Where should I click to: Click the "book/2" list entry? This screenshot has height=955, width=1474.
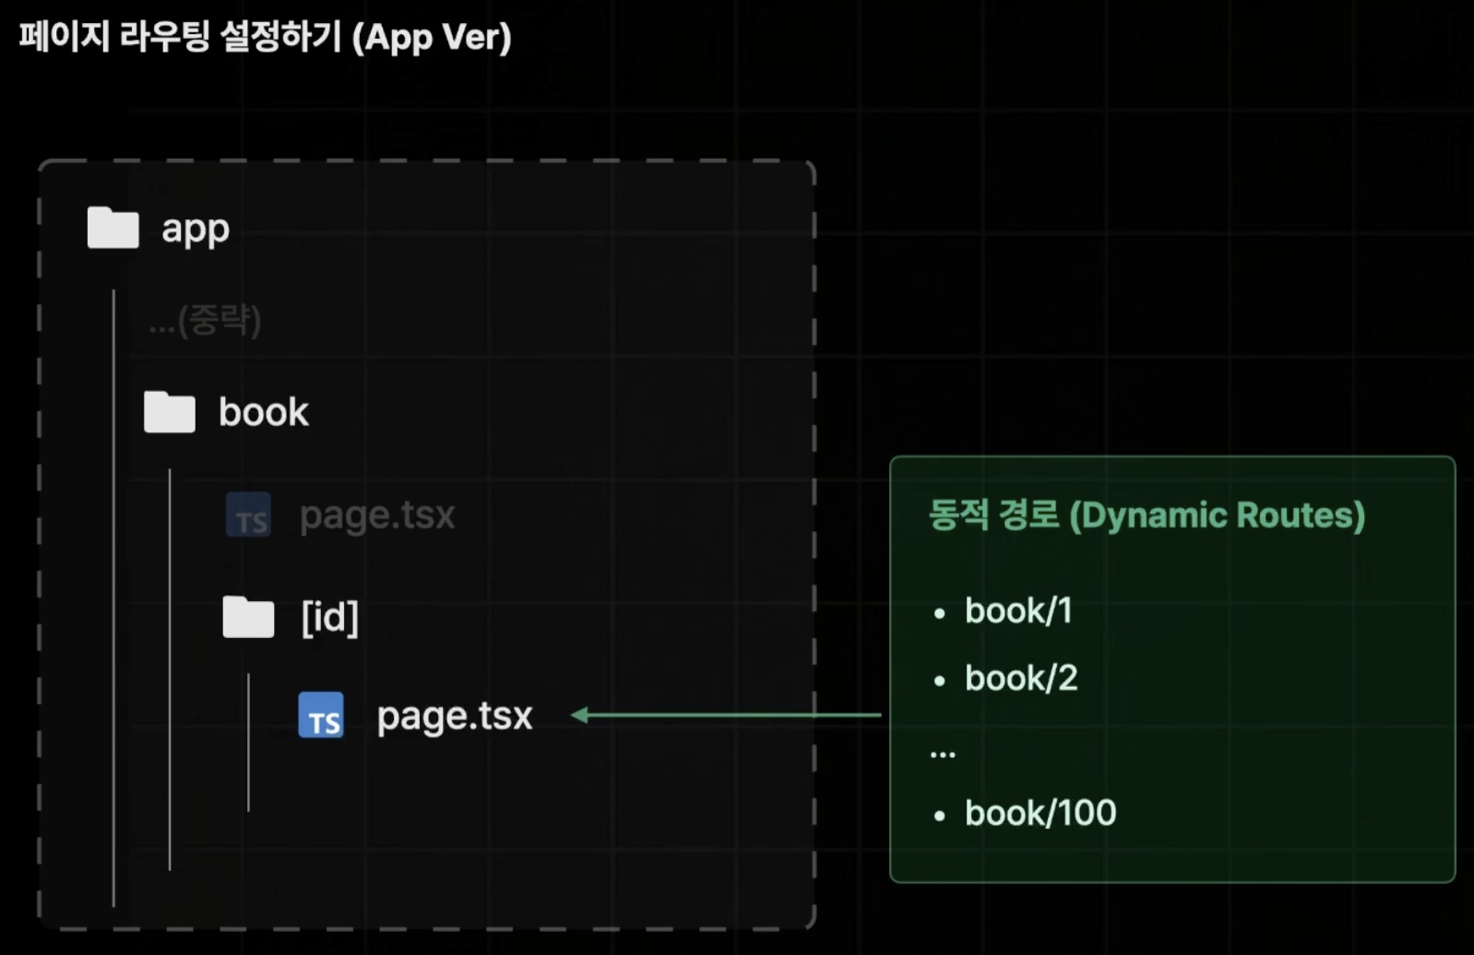[x=1021, y=678]
